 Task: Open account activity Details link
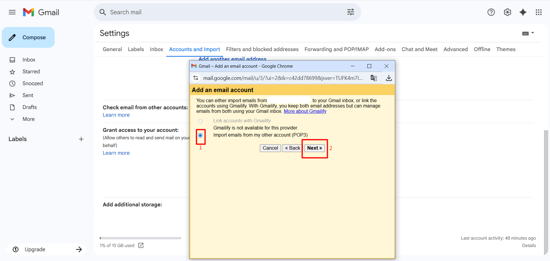tap(529, 246)
